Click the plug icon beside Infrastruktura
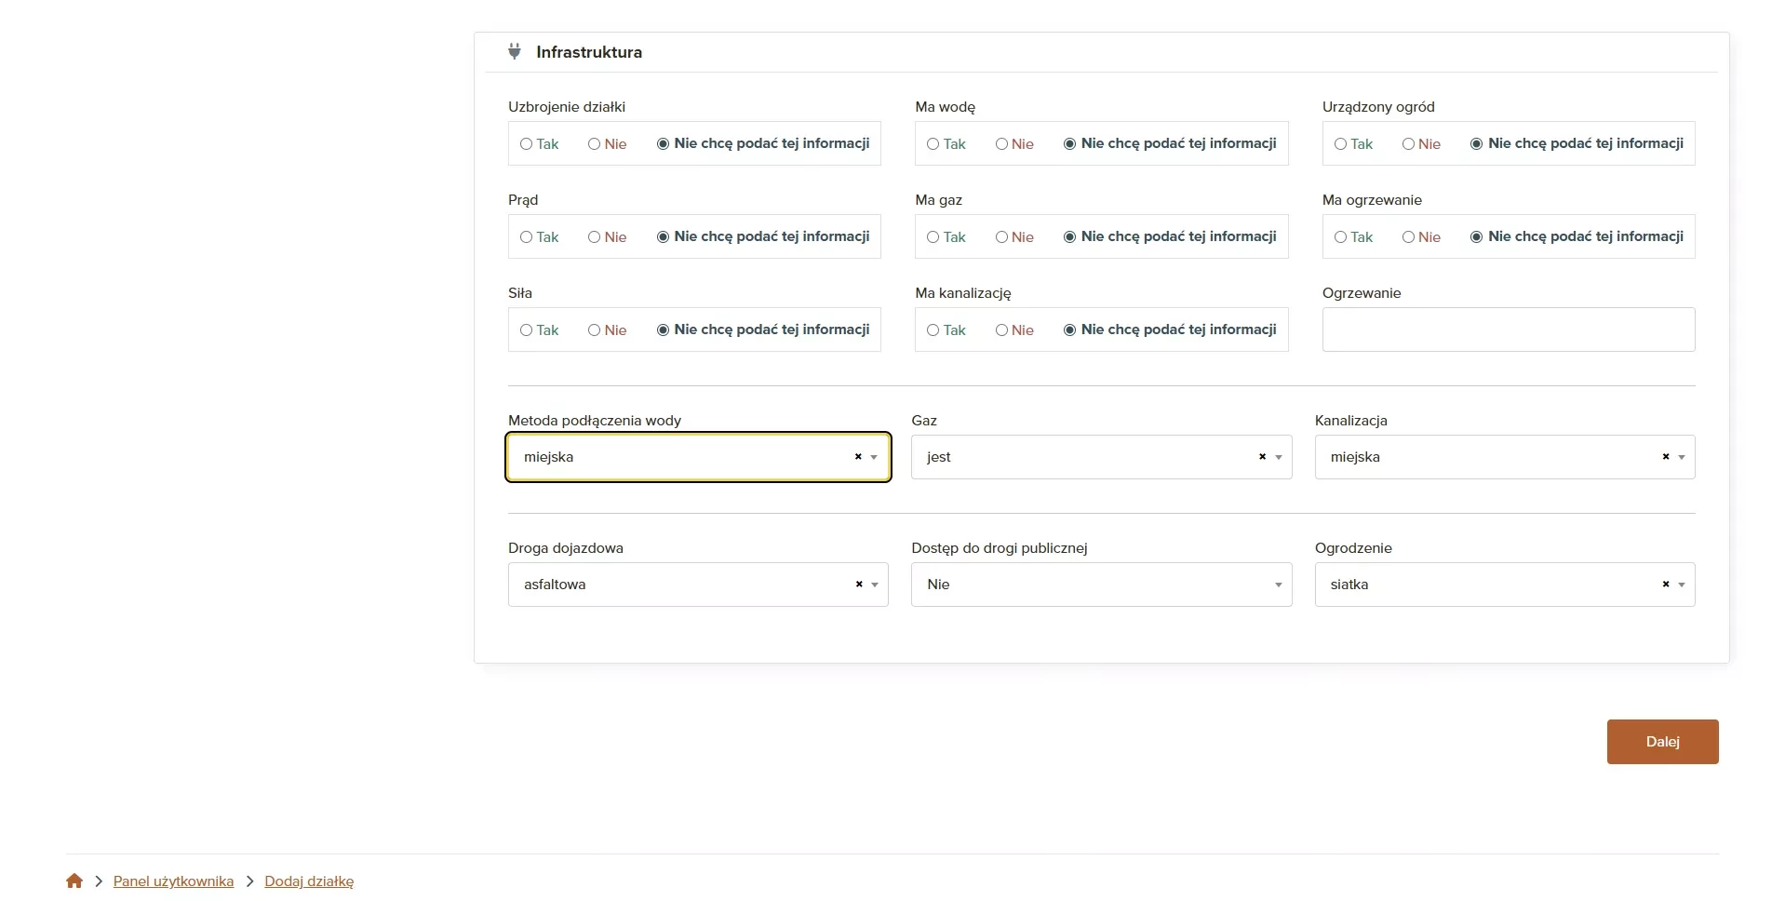The height and width of the screenshot is (901, 1785). 514,51
